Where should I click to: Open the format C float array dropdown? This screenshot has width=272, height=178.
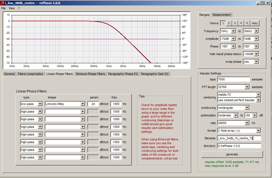(258, 131)
